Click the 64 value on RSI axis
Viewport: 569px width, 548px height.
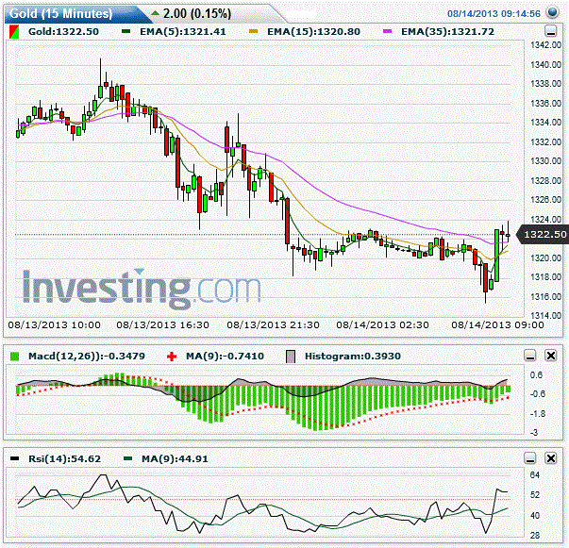tap(535, 474)
